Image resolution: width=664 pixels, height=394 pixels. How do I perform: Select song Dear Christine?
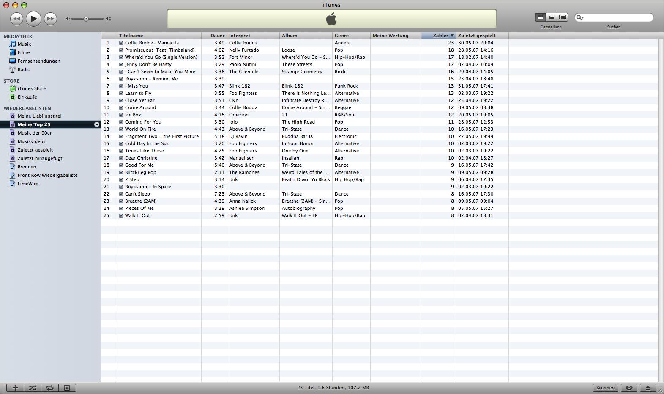point(141,158)
